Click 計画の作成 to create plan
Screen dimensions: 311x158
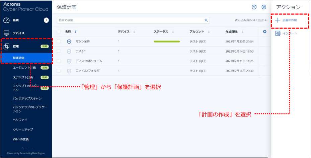[x=289, y=20]
